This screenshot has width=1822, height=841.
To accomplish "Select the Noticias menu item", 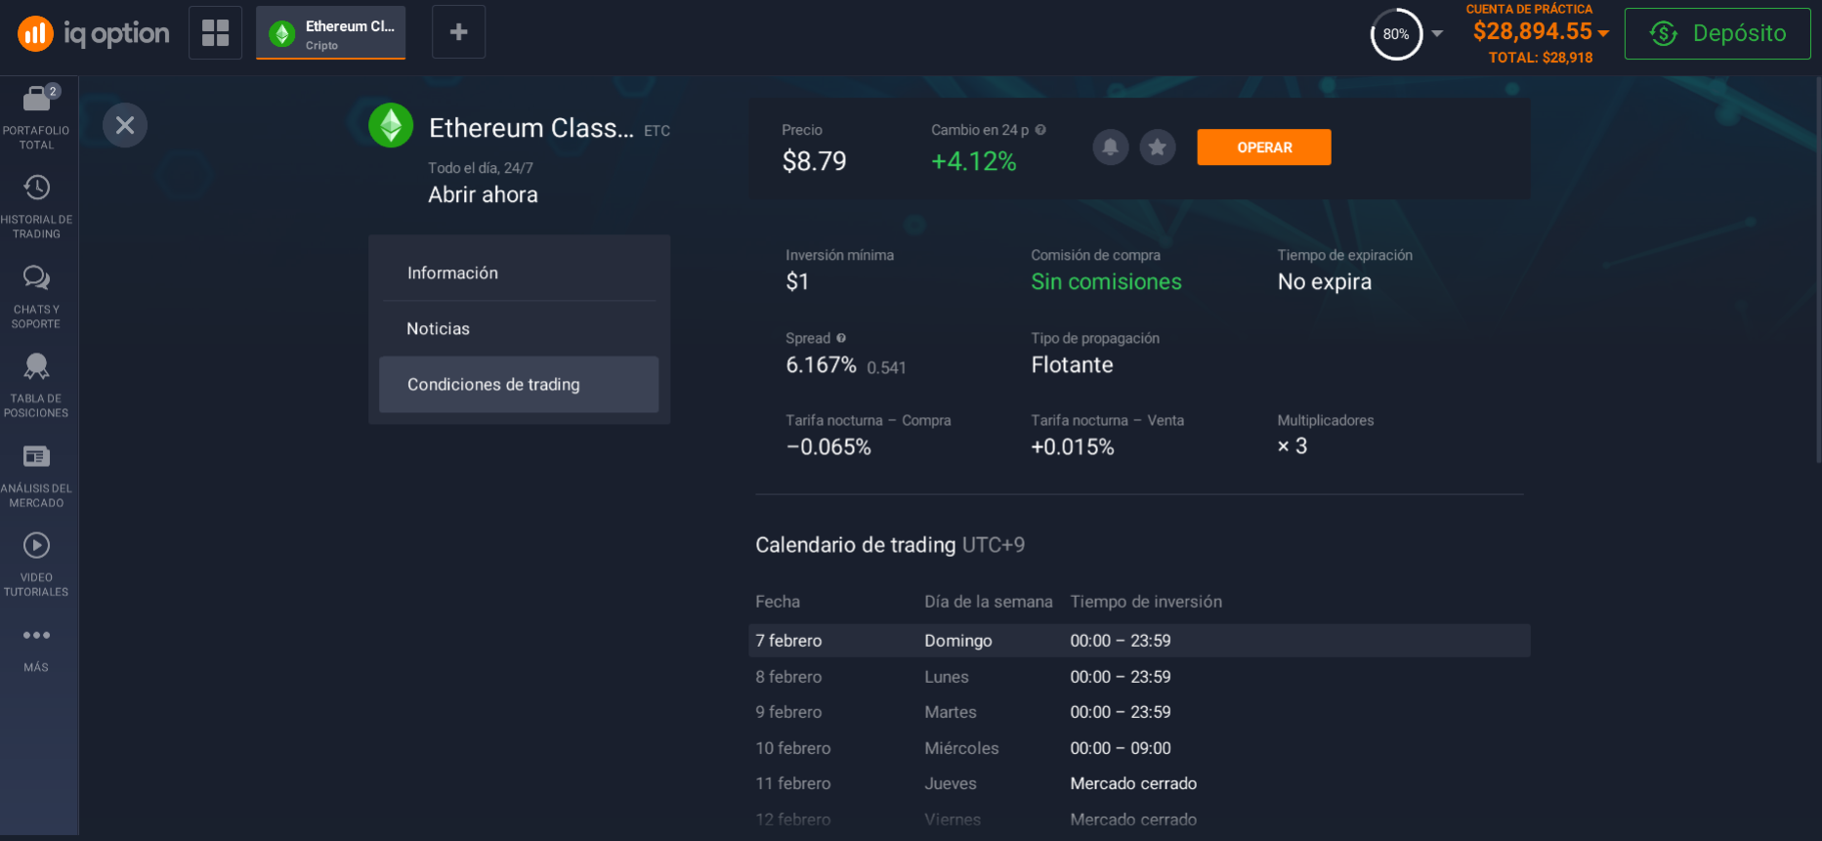I will click(519, 328).
